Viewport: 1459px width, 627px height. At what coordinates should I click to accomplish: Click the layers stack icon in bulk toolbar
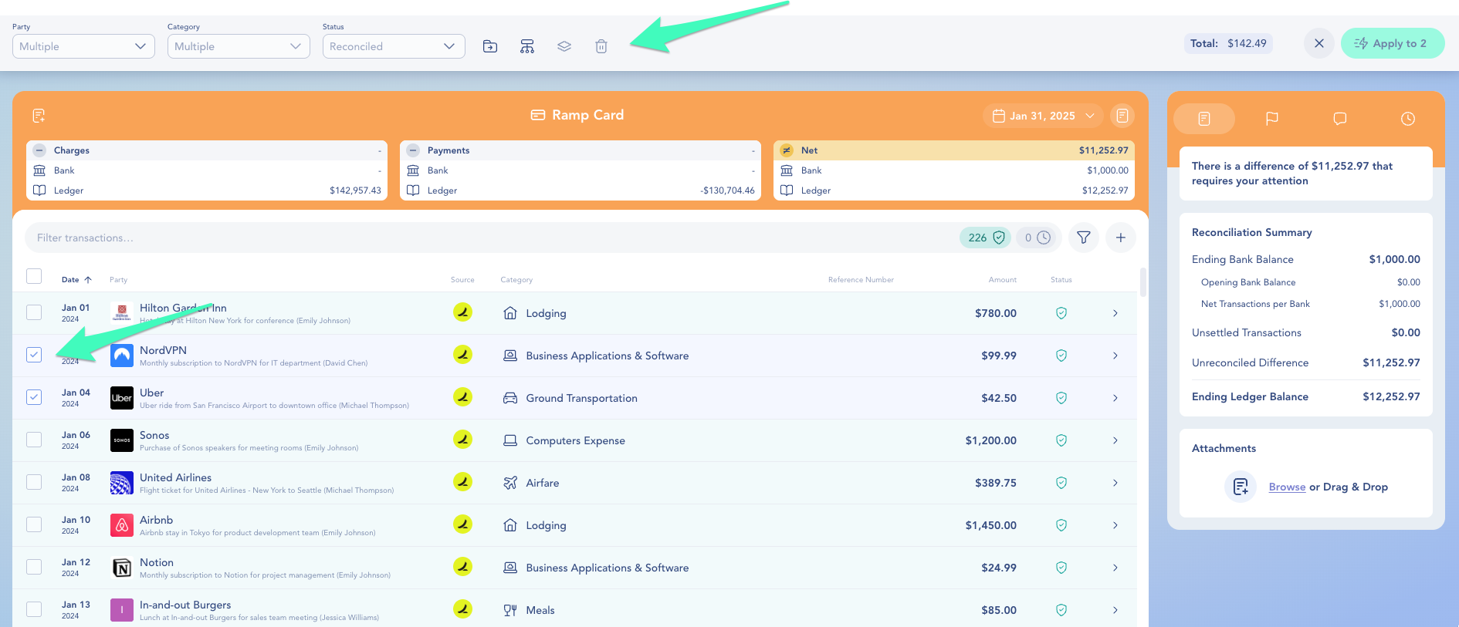(564, 46)
